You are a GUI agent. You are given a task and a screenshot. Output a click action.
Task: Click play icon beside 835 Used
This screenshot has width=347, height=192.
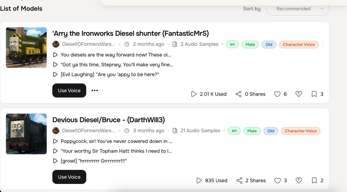199,180
